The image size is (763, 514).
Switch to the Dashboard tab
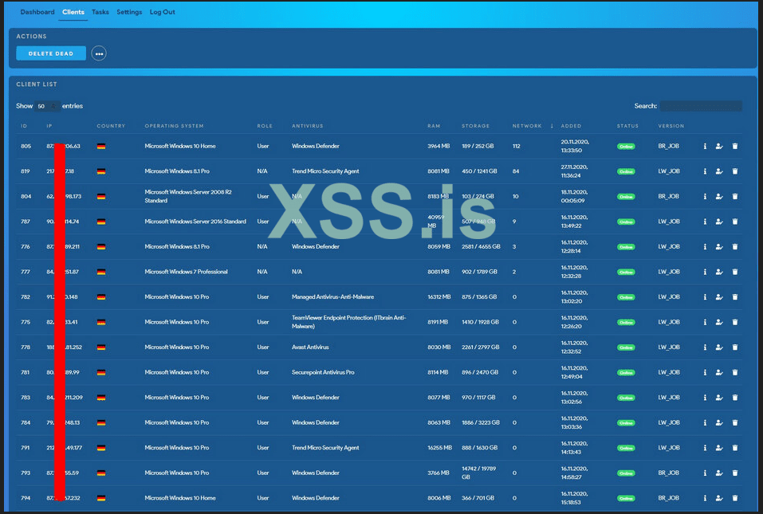[x=37, y=13]
